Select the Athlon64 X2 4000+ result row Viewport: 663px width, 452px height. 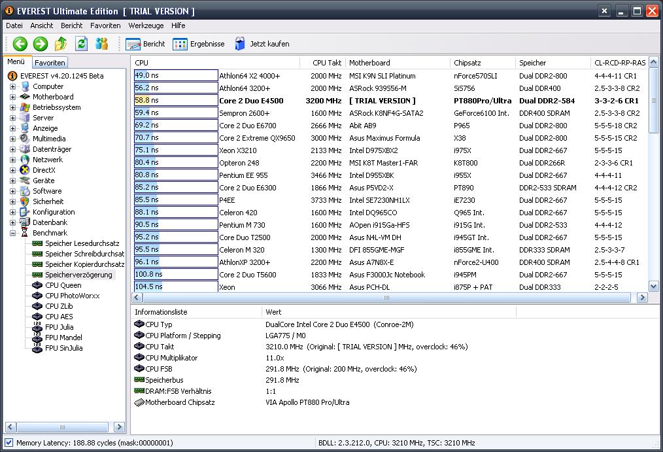click(x=391, y=76)
